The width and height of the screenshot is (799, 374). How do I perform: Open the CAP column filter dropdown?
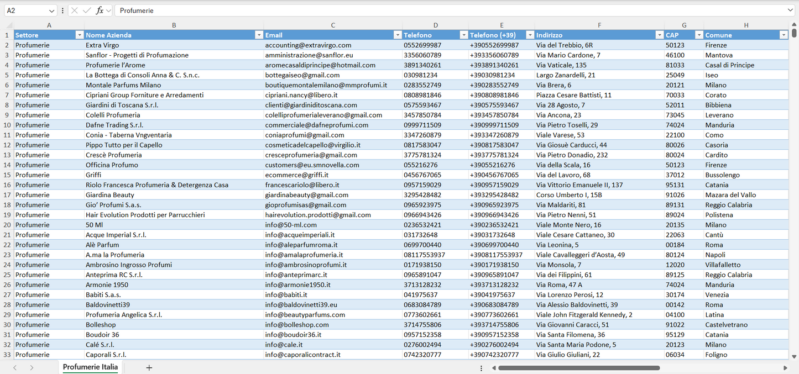click(x=699, y=35)
